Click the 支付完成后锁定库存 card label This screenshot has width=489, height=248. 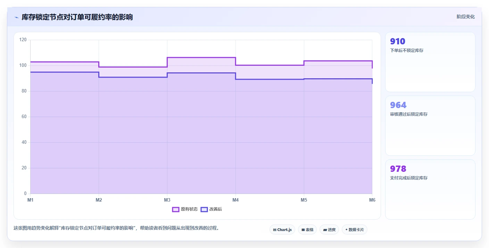[409, 178]
